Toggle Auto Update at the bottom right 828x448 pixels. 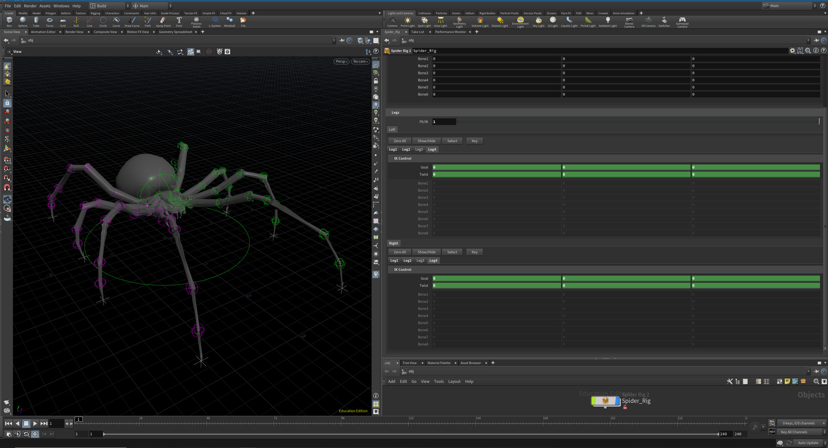808,443
